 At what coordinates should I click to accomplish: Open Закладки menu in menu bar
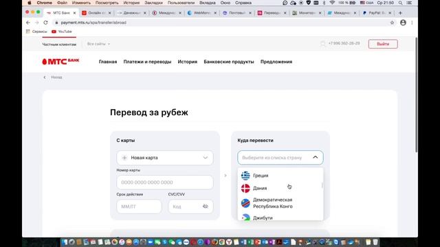(153, 3)
